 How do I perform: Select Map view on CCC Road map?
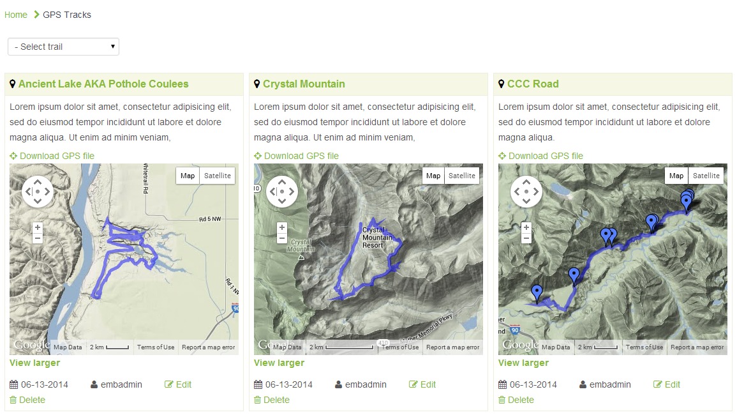[676, 176]
